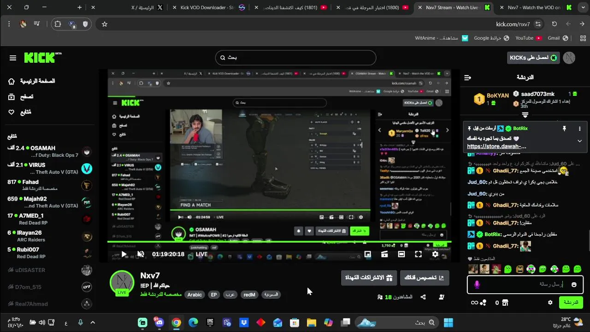This screenshot has height=332, width=590.
Task: Show hidden system tray icons
Action: [93, 323]
